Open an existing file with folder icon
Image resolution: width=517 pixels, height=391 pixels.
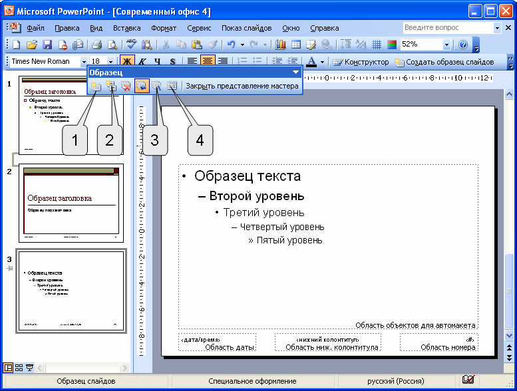(32, 45)
